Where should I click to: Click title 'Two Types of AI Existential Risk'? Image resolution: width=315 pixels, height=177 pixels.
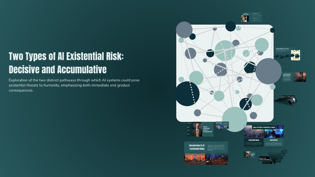coord(66,63)
